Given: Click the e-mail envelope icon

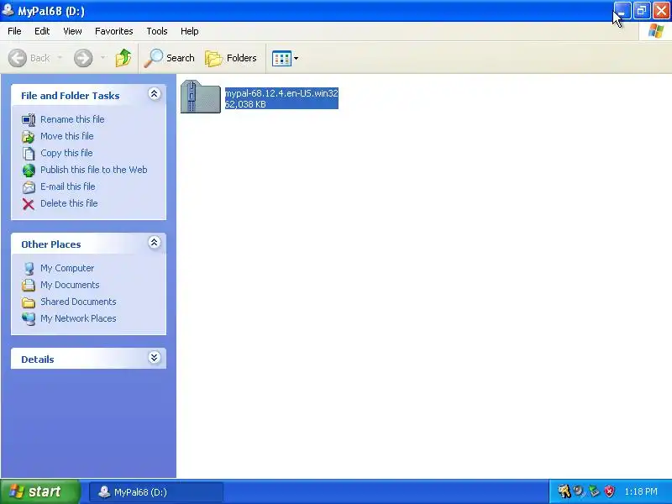Looking at the screenshot, I should pyautogui.click(x=29, y=186).
